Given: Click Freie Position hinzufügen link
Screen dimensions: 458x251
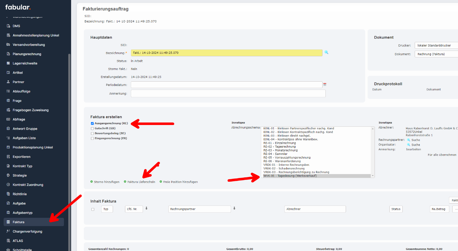Looking at the screenshot, I should click(180, 182).
